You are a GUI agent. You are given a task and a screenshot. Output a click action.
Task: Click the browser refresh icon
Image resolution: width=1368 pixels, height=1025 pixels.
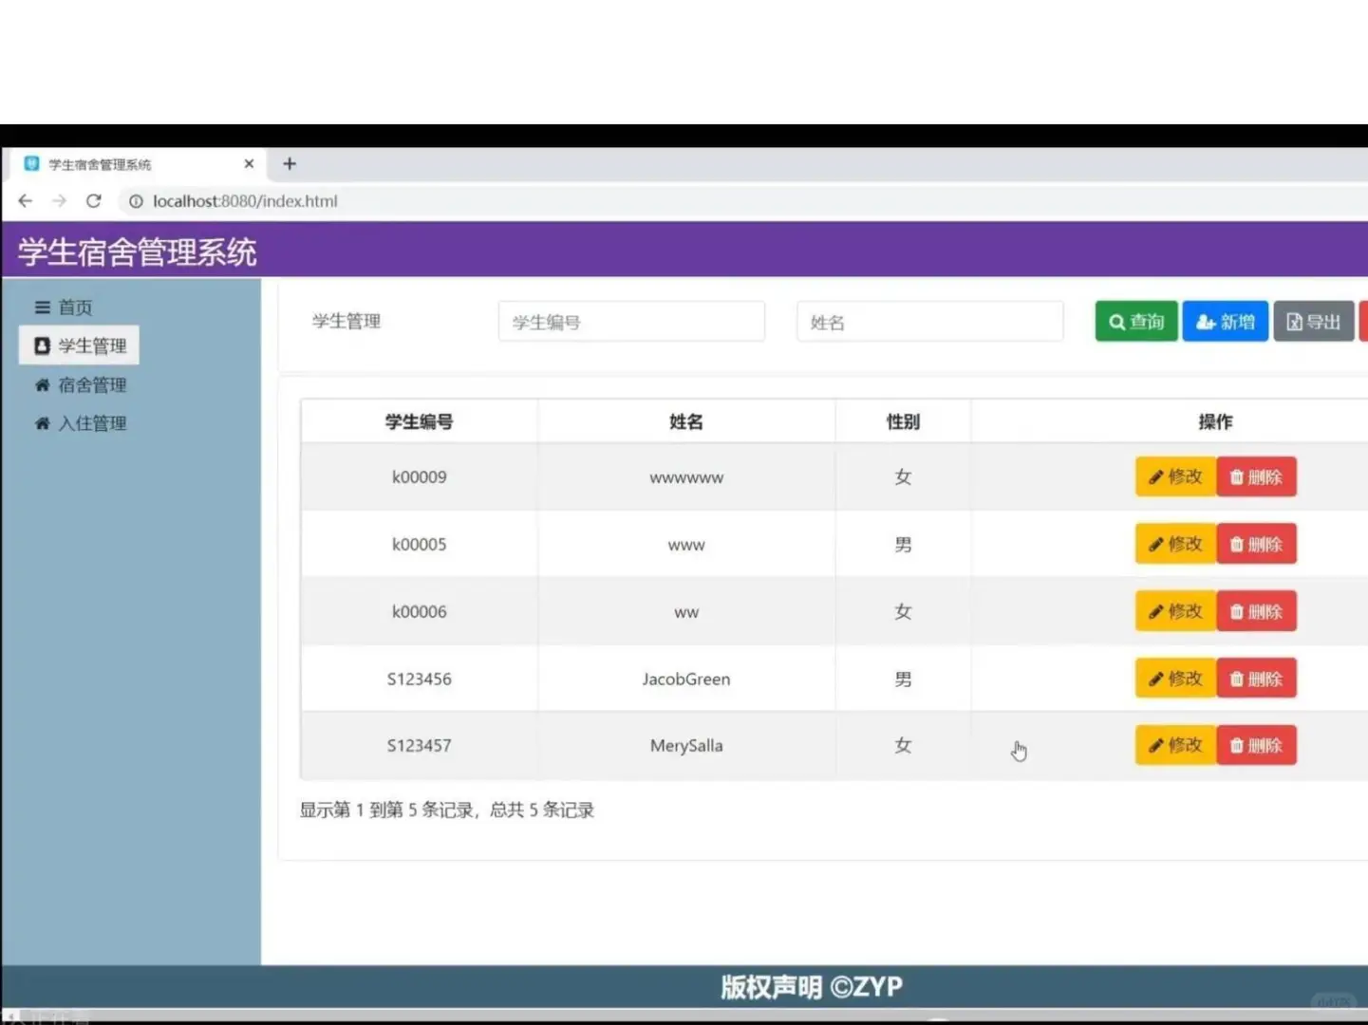point(93,200)
